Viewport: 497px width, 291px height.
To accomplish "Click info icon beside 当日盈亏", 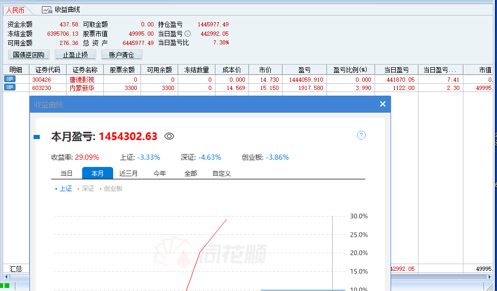I will pyautogui.click(x=188, y=34).
